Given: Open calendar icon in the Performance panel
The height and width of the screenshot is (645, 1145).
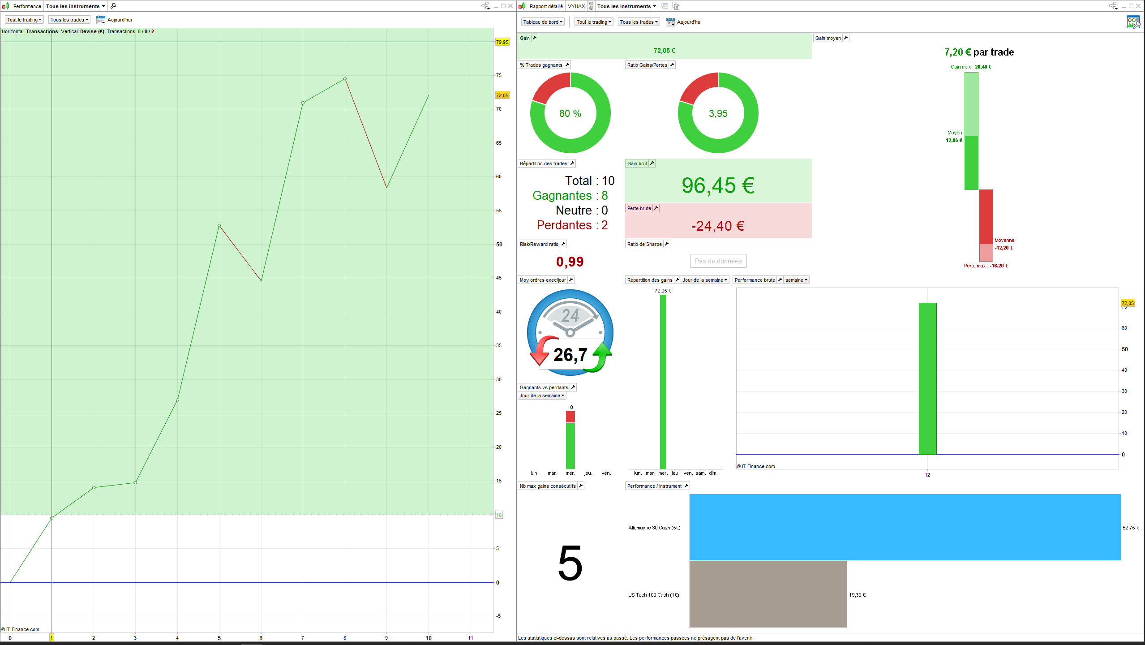Looking at the screenshot, I should pos(101,20).
